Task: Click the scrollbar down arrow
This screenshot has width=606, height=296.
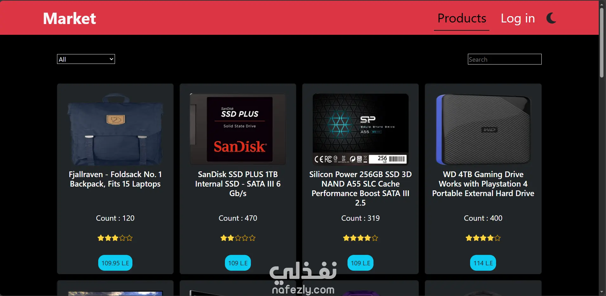Action: pyautogui.click(x=602, y=292)
